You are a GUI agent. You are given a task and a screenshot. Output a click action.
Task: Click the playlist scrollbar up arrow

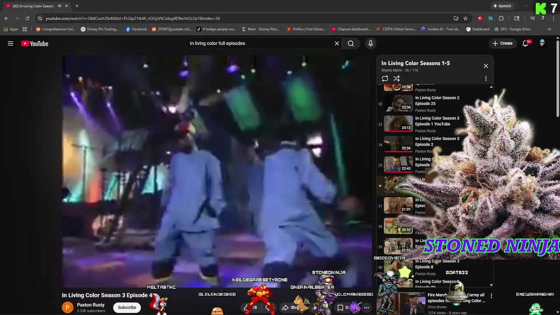pos(491,87)
